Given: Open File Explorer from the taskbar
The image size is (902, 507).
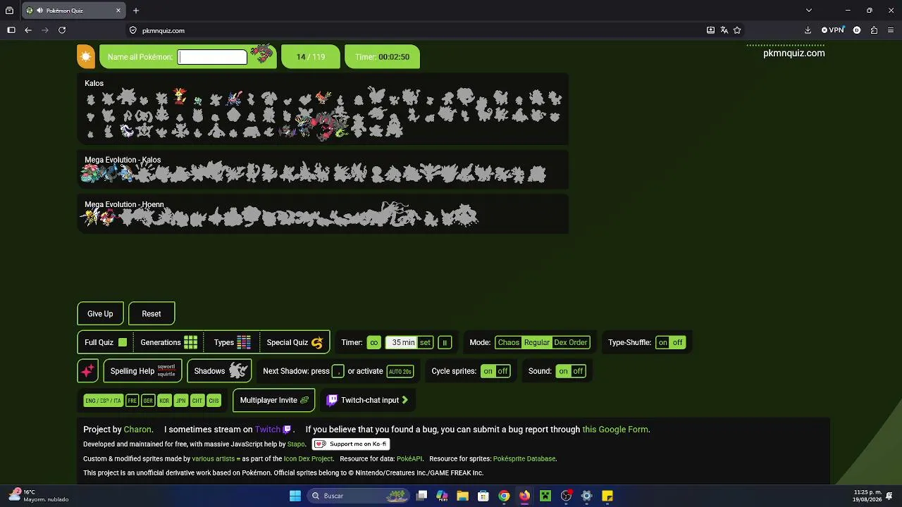Looking at the screenshot, I should [462, 496].
